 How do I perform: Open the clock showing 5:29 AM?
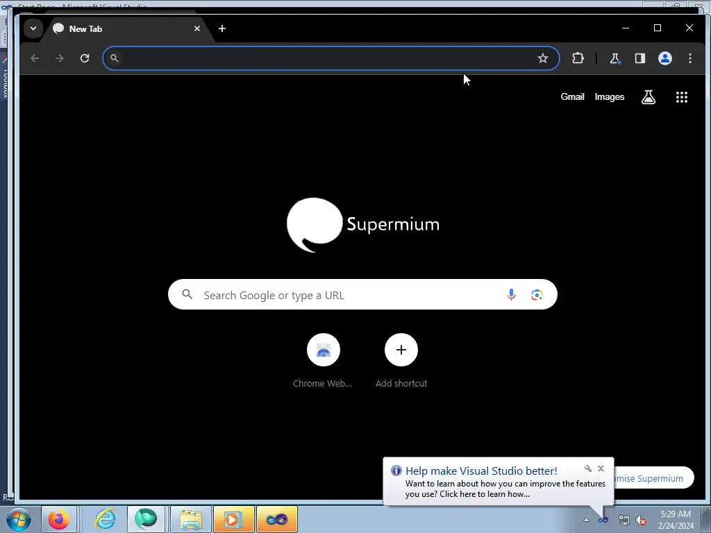[676, 520]
